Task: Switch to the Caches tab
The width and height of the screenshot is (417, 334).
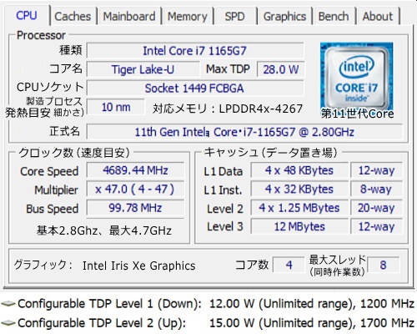Action: coord(73,17)
